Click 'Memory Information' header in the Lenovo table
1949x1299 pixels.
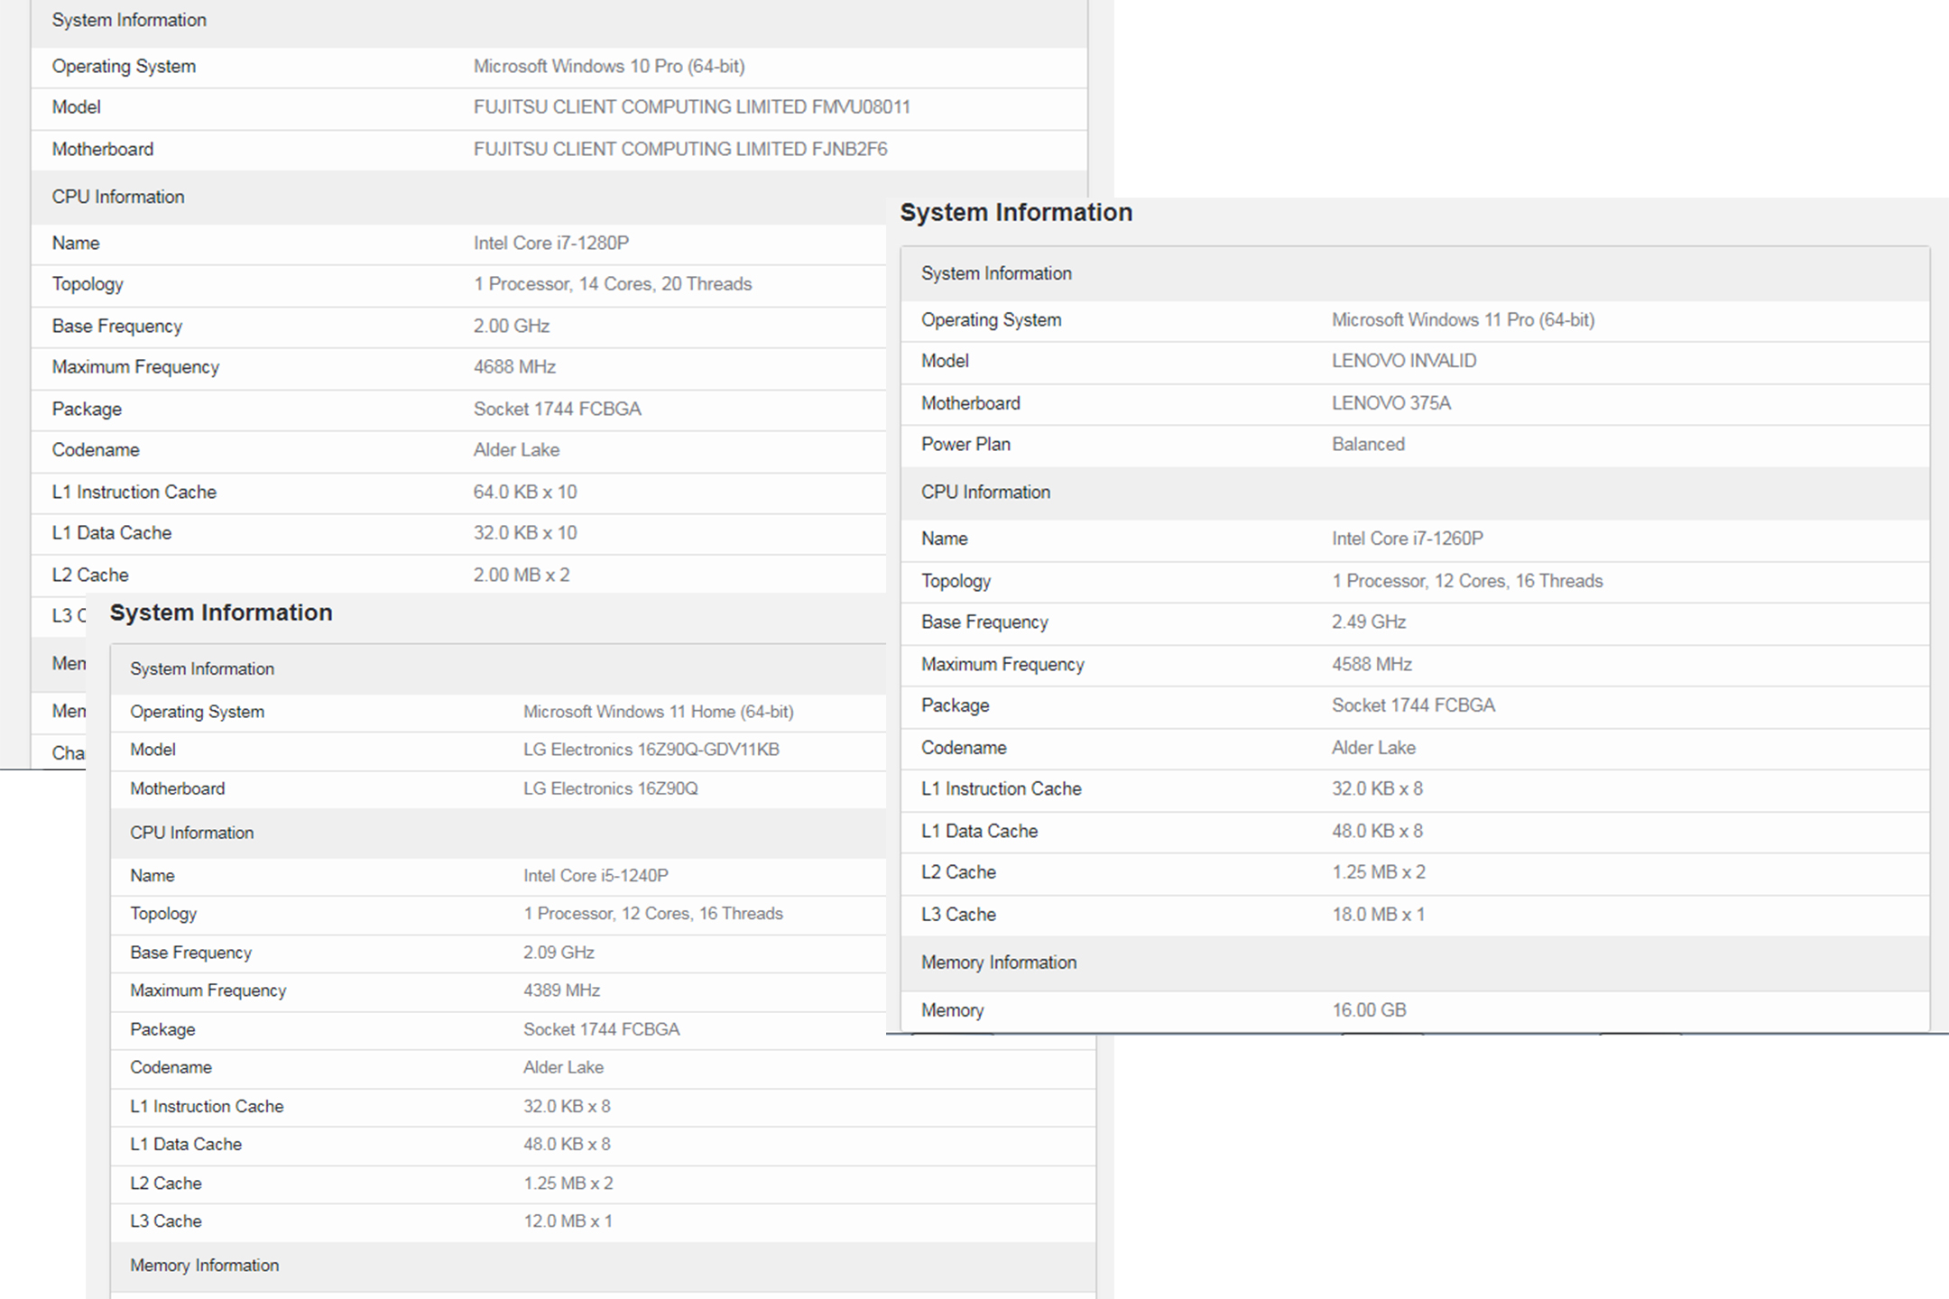click(999, 963)
